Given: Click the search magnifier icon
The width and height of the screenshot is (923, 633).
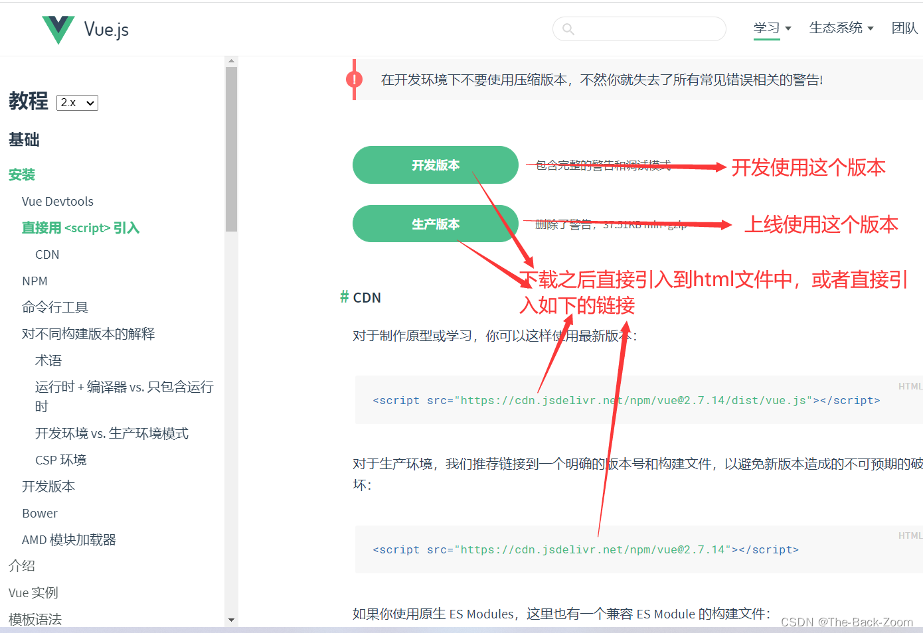Looking at the screenshot, I should click(x=568, y=29).
